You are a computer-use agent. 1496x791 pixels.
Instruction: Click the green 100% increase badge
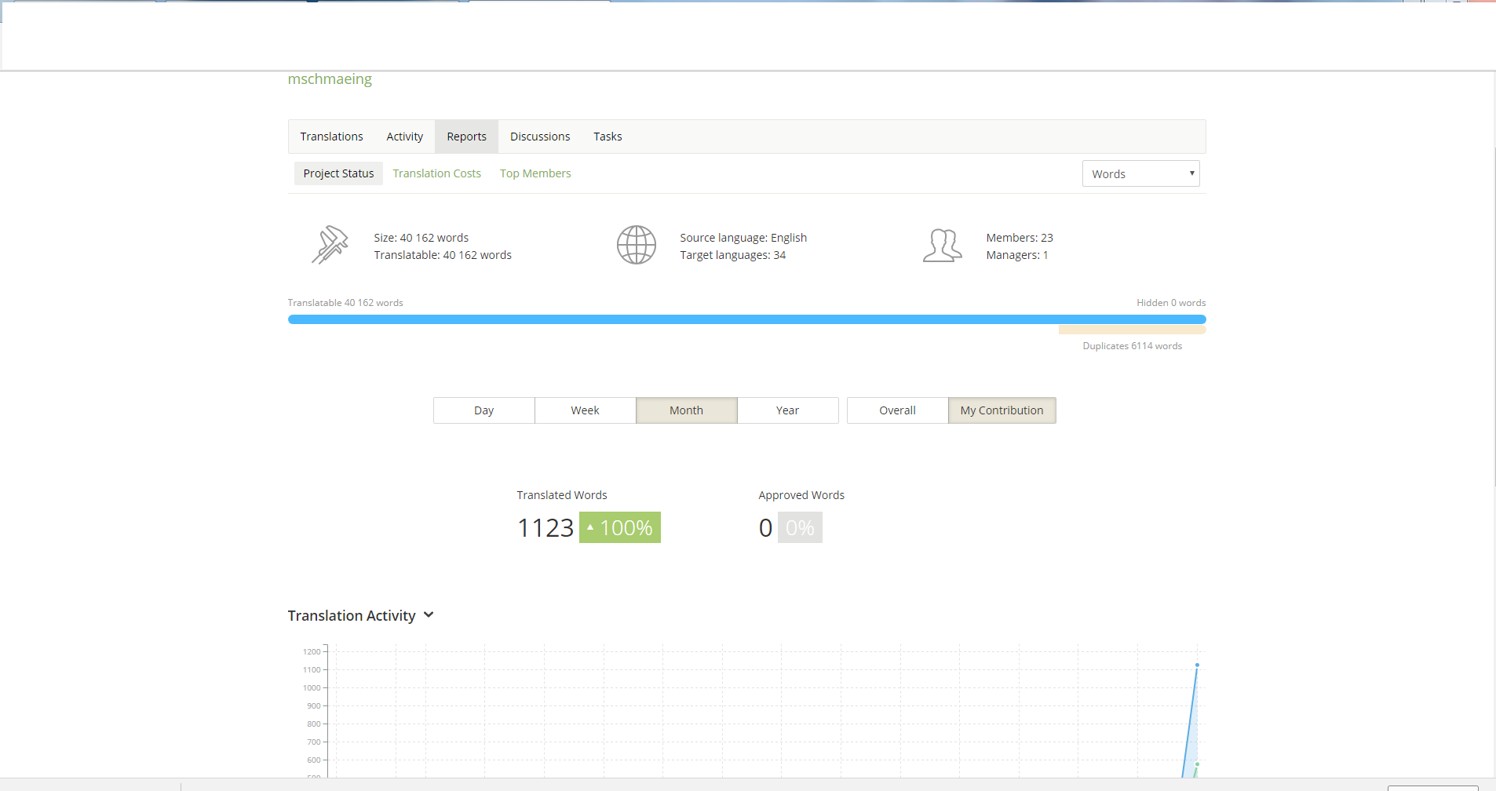(x=620, y=527)
